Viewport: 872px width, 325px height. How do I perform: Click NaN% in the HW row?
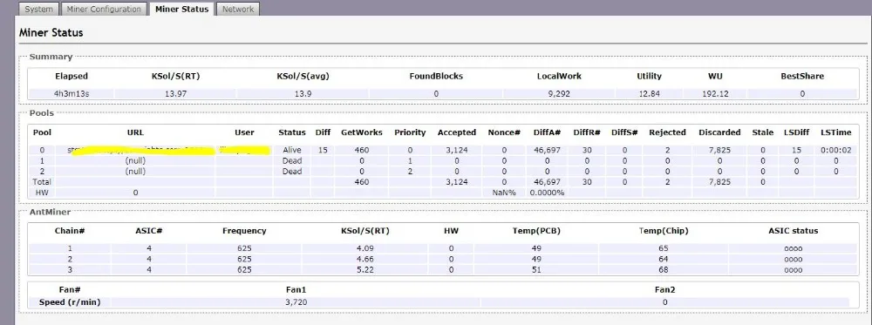tap(503, 193)
